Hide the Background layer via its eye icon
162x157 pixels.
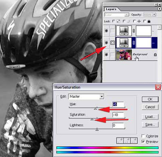(x=107, y=54)
